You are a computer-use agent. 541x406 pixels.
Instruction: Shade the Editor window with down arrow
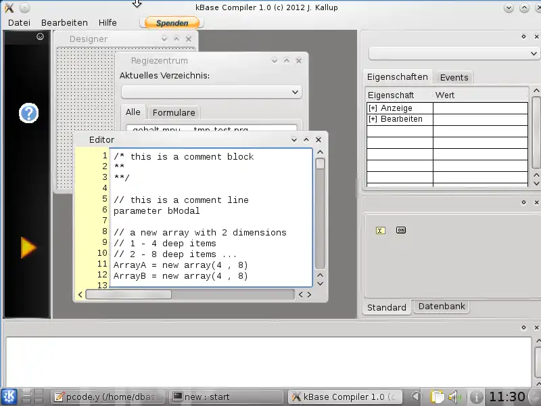(294, 140)
